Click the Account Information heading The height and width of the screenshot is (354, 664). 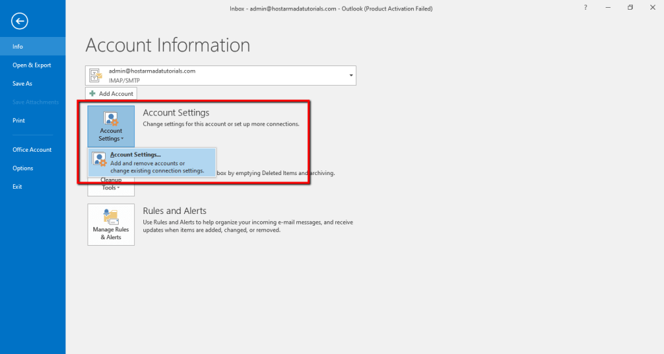pos(168,45)
